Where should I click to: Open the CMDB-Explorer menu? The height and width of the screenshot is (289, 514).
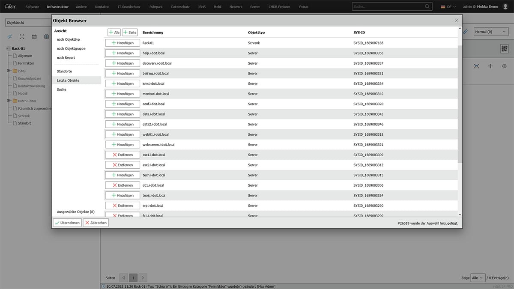tap(279, 7)
